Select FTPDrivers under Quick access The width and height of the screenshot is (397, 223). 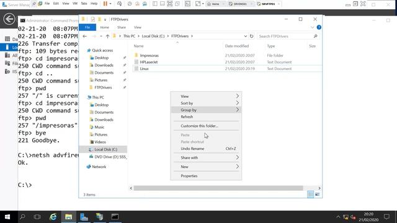coord(103,87)
